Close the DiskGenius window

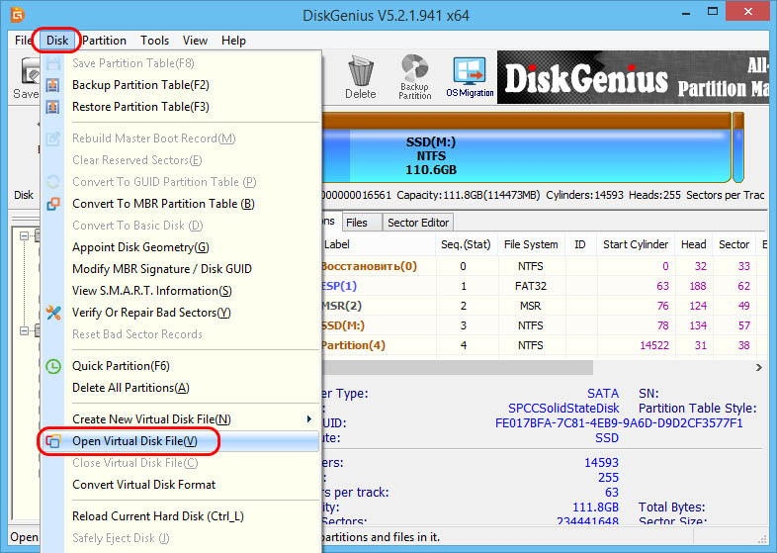(747, 12)
